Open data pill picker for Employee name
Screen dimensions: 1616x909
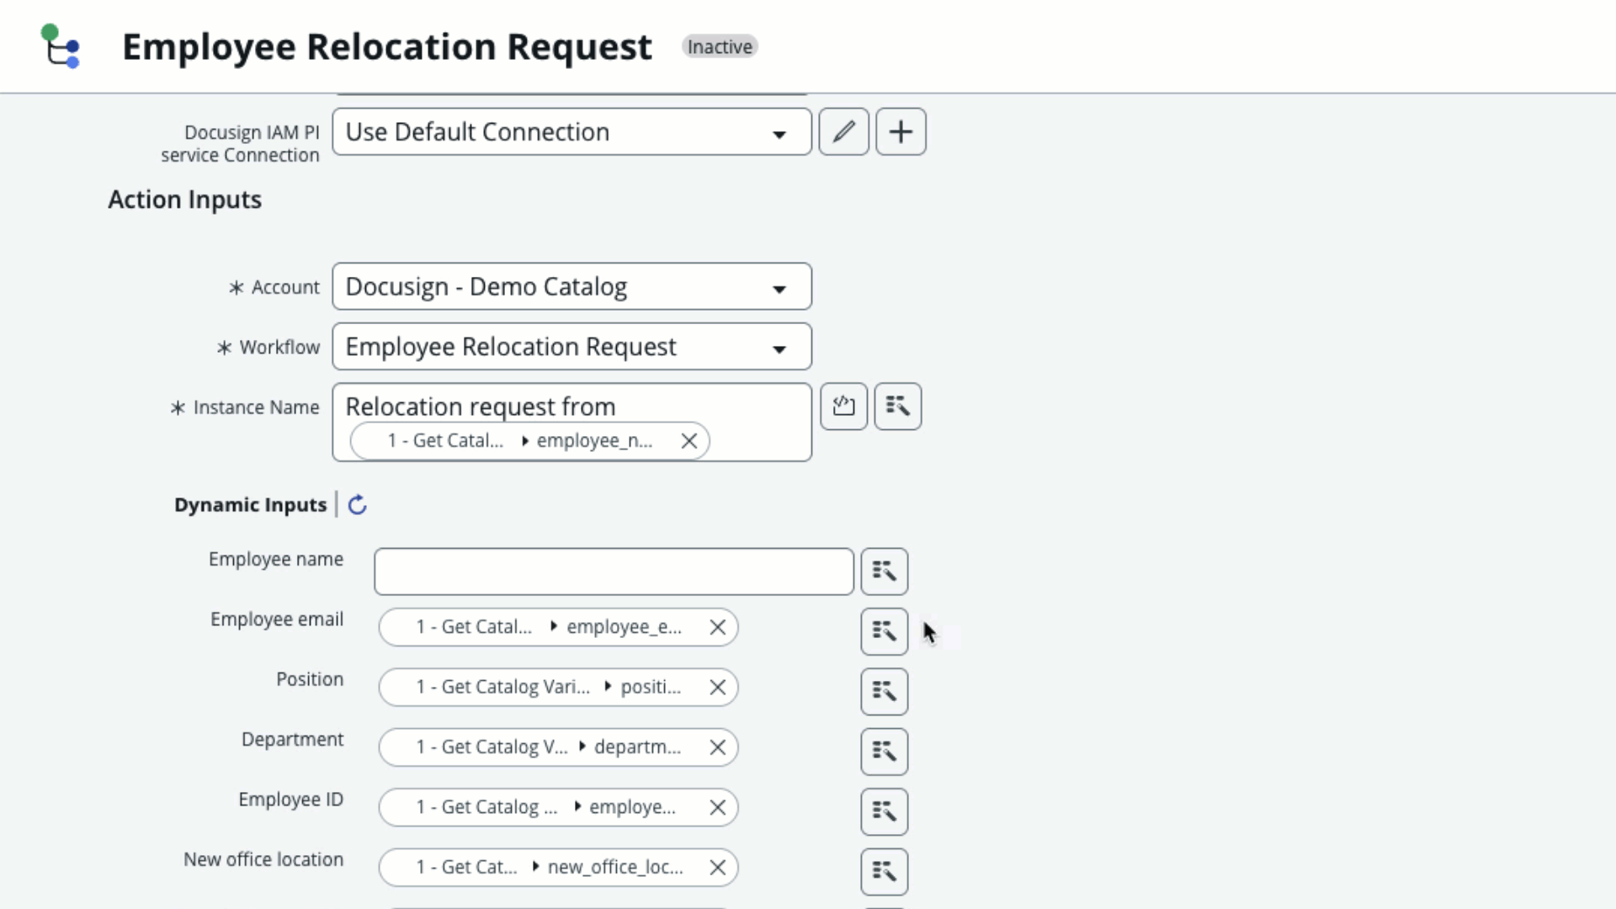pos(883,571)
